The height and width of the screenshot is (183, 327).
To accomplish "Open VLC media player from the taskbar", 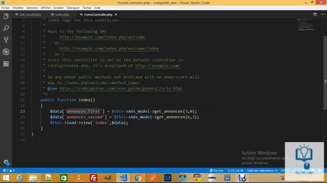I will tap(79, 178).
